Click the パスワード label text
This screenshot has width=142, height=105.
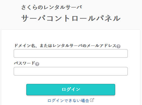point(25,63)
